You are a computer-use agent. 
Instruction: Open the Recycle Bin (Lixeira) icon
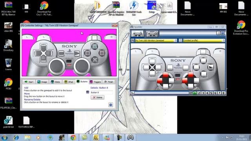pos(8,64)
